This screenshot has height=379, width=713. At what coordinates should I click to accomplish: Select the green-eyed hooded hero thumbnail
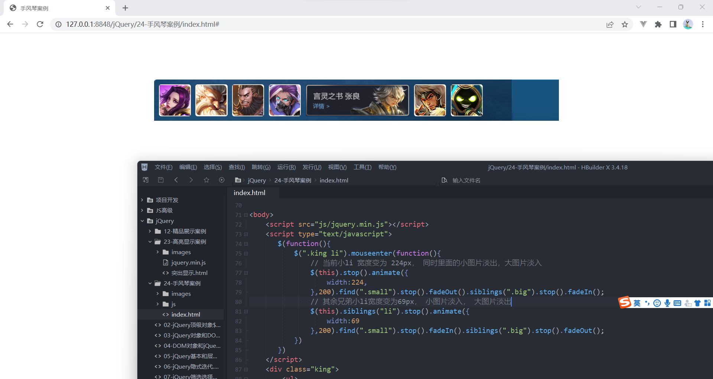click(x=467, y=100)
